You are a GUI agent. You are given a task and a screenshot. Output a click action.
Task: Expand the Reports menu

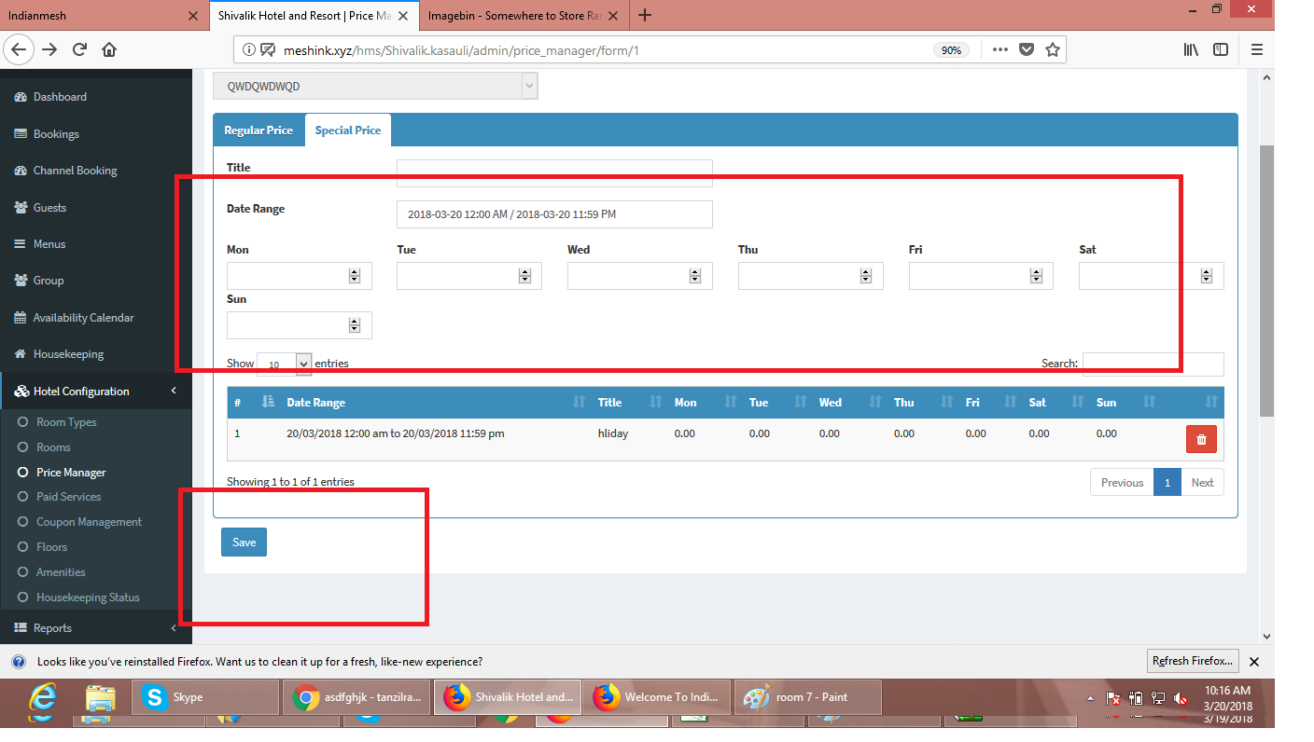[x=96, y=628]
